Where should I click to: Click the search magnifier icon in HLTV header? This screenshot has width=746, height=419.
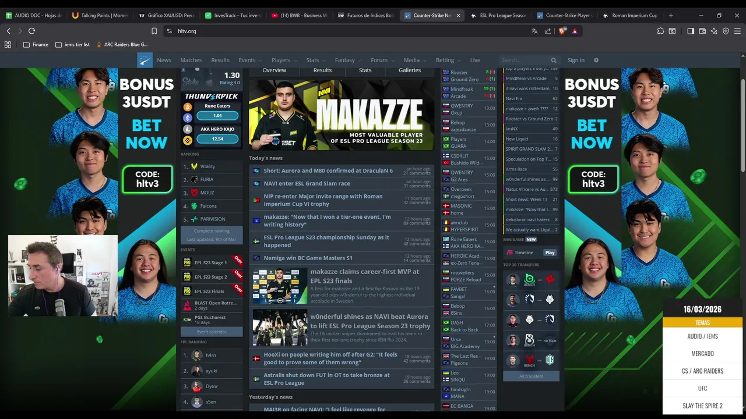[554, 60]
